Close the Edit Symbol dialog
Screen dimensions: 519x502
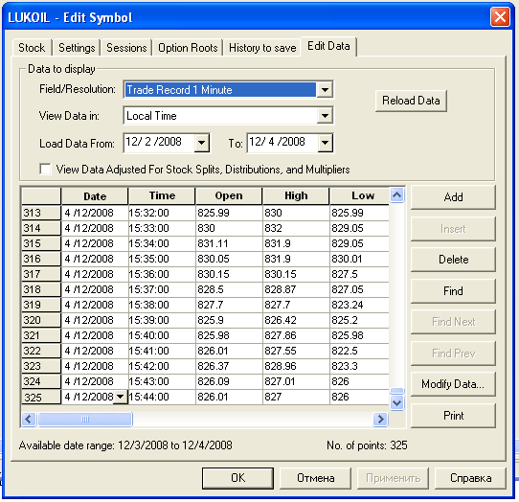tap(500, 17)
